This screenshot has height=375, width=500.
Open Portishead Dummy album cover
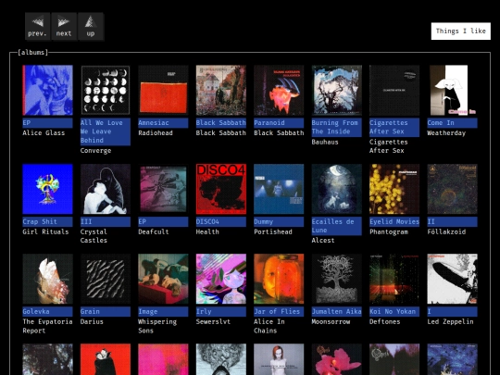(x=279, y=189)
